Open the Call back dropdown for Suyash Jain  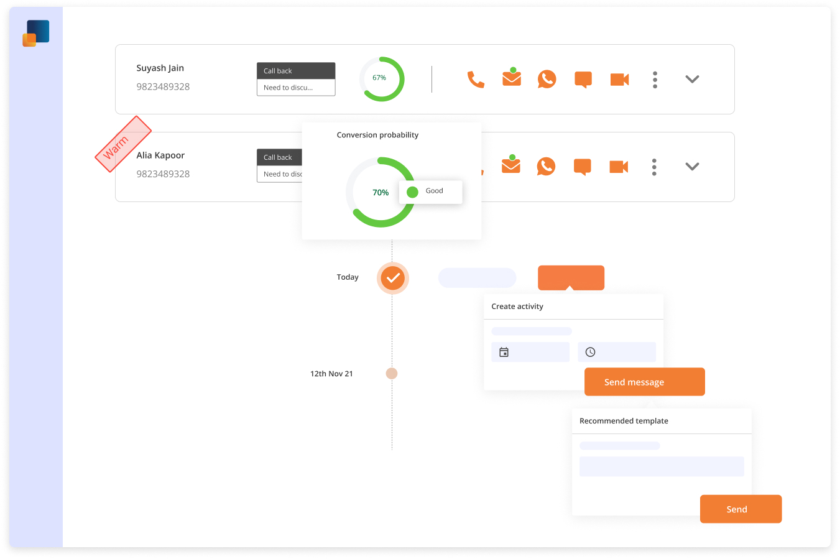[x=295, y=70]
